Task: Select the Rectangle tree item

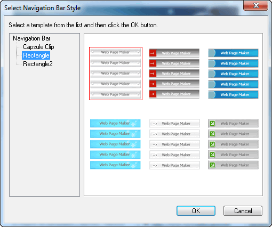Action: (36, 55)
